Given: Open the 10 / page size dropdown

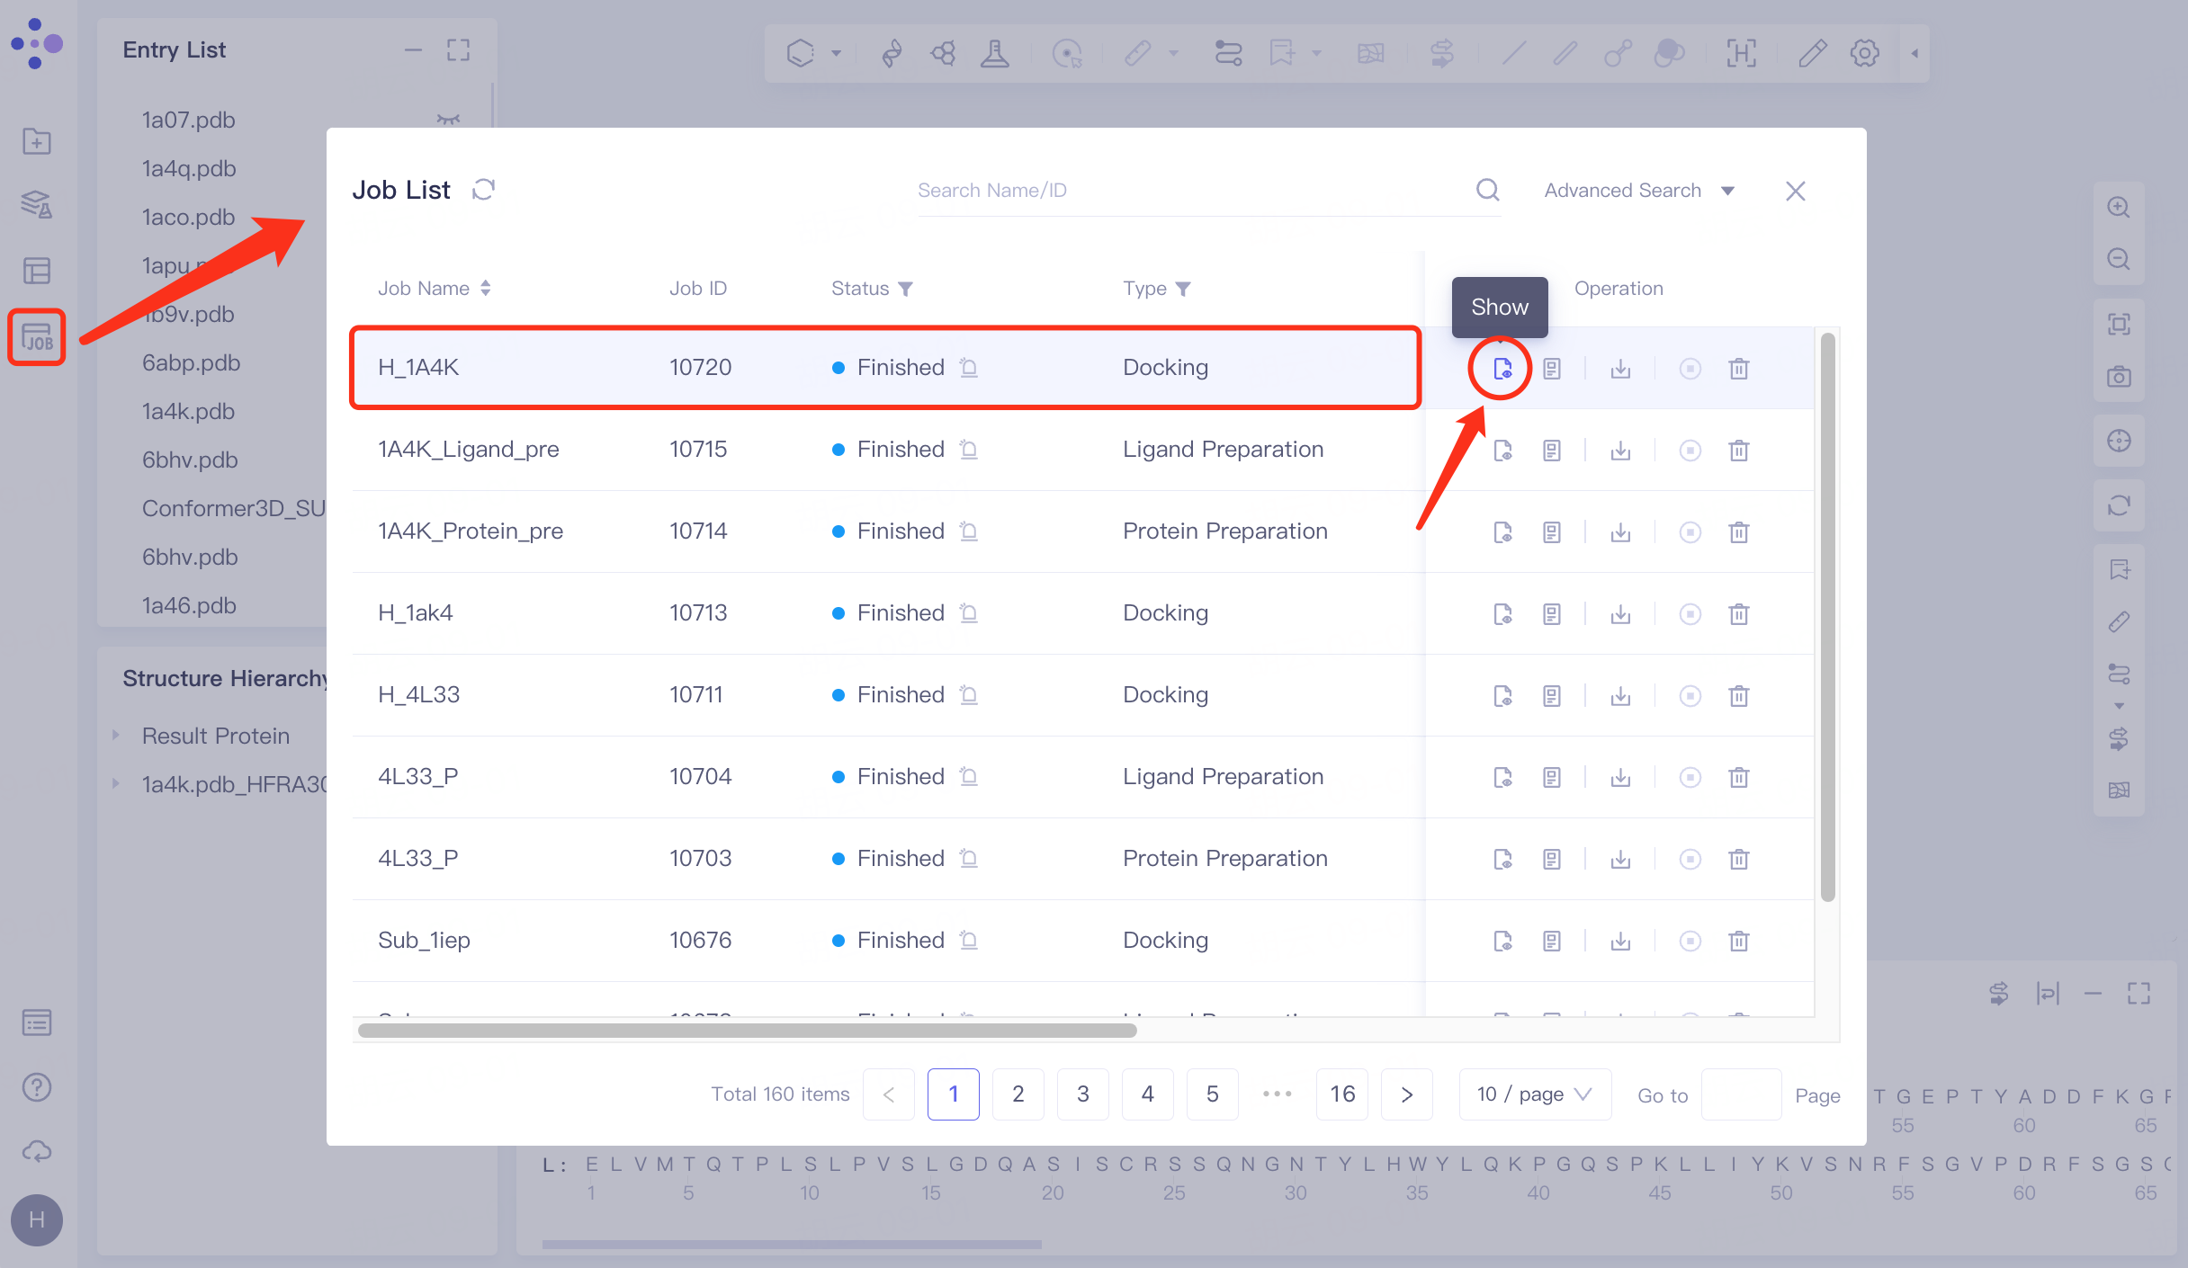Looking at the screenshot, I should [1534, 1094].
